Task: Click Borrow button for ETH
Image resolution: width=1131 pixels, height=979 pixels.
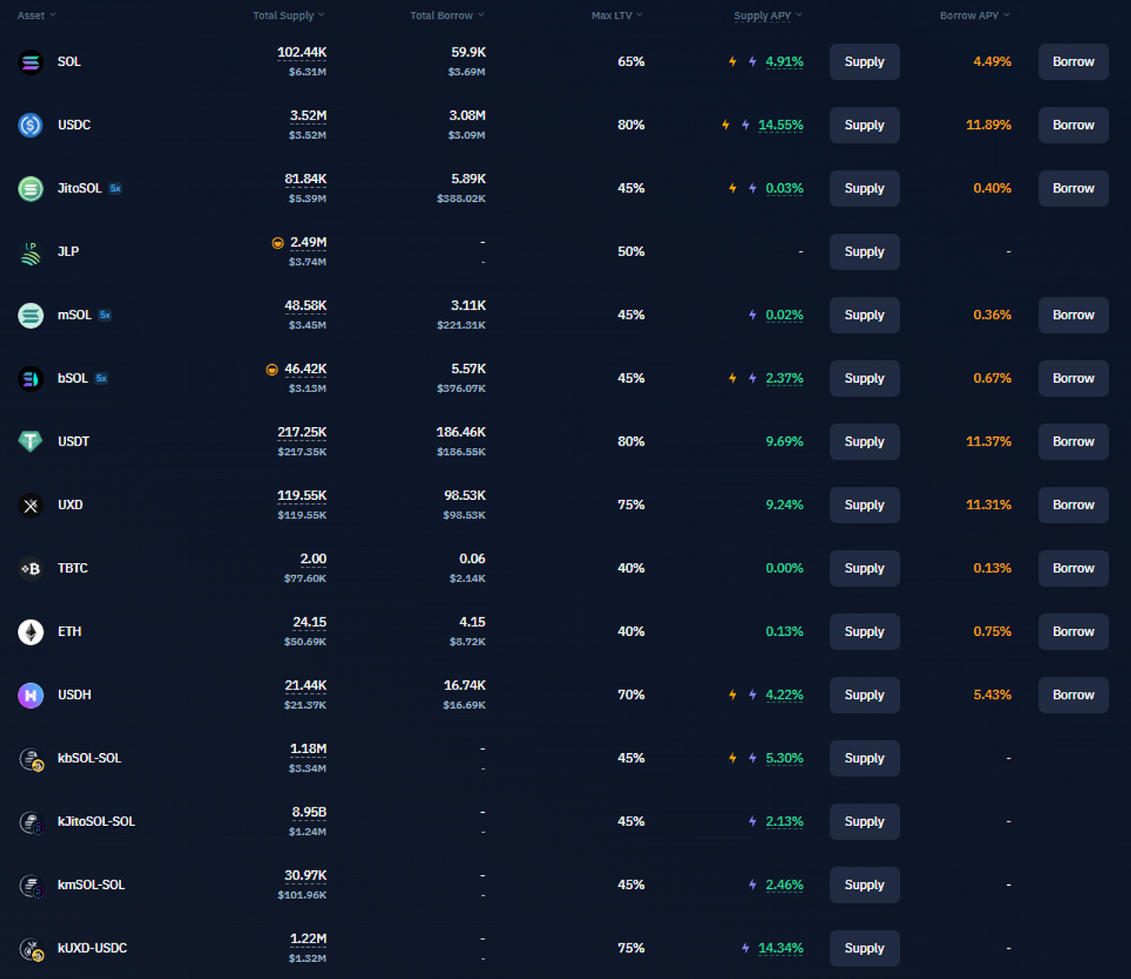Action: coord(1074,632)
